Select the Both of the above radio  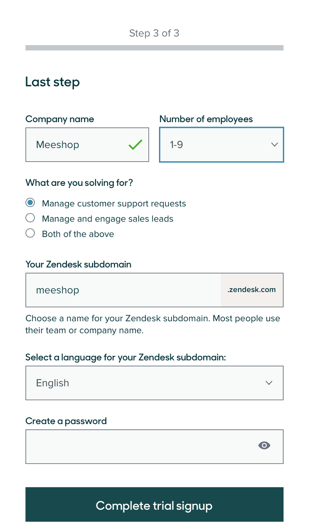point(30,233)
